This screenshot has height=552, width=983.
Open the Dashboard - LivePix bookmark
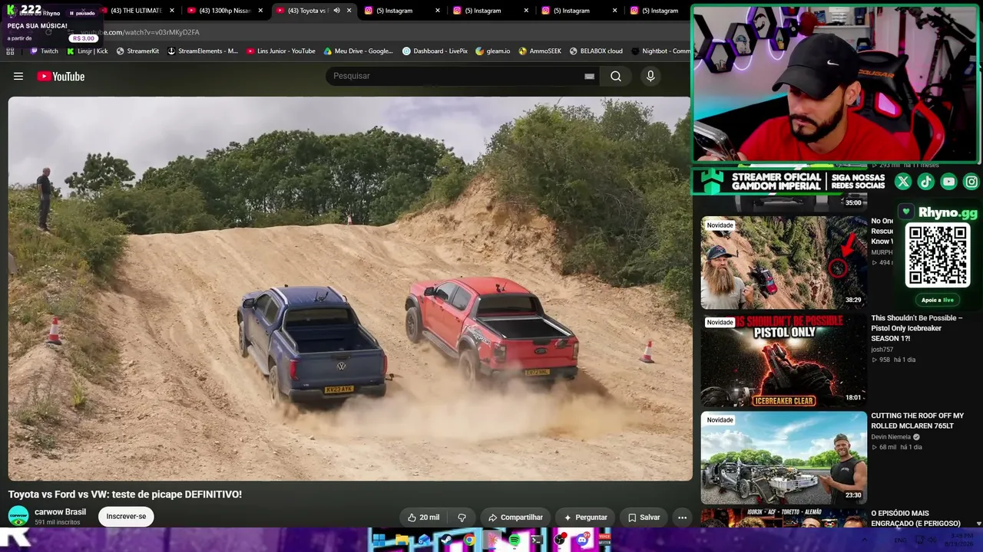click(x=435, y=51)
